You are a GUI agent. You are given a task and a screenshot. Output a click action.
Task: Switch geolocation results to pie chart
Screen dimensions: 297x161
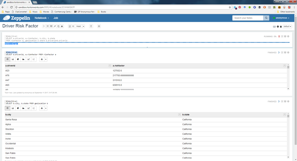point(18,108)
